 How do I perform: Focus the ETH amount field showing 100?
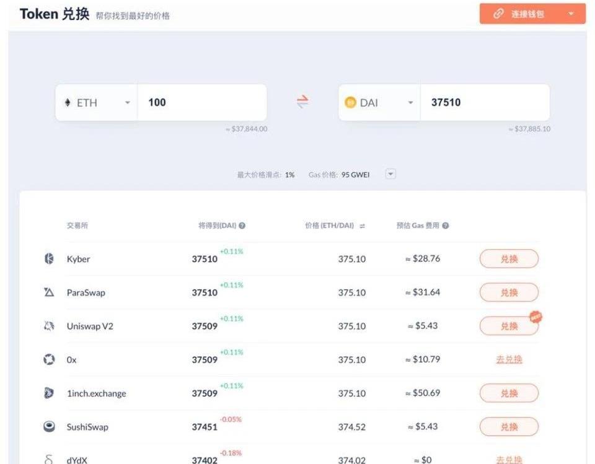[202, 102]
